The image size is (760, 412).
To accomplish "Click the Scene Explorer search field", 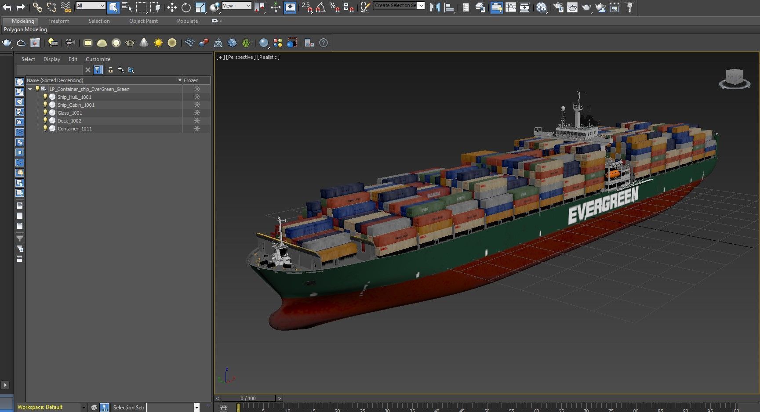I will [49, 70].
